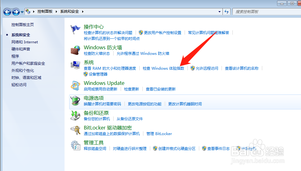301x171 pixels.
Task: Open the address bar history dropdown
Action: click(219, 12)
